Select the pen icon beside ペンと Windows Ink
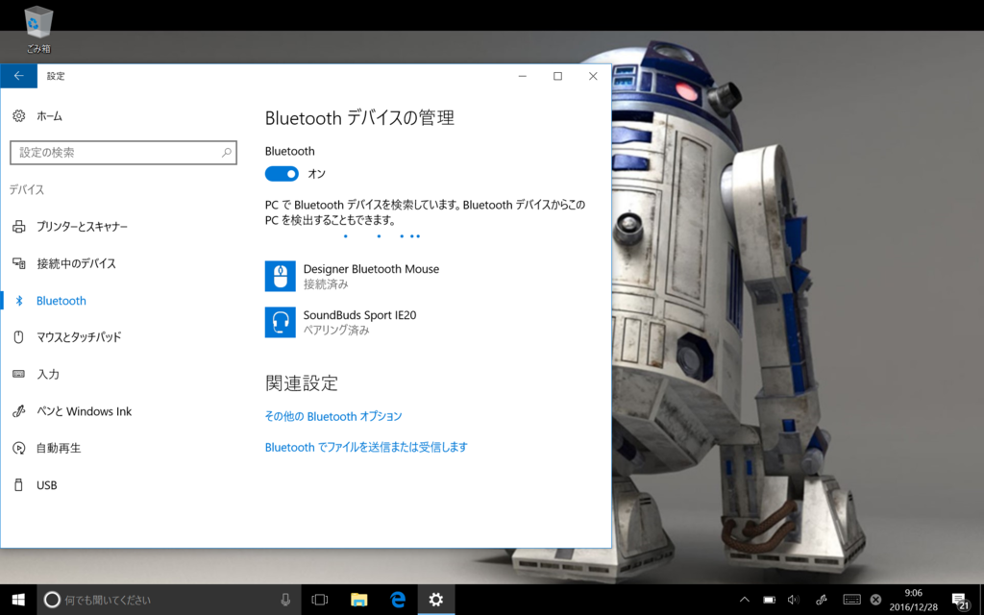The image size is (984, 615). (19, 411)
